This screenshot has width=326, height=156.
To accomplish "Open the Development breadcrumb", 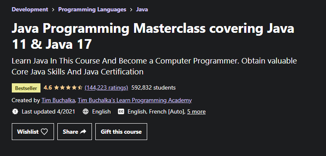I will [x=30, y=10].
